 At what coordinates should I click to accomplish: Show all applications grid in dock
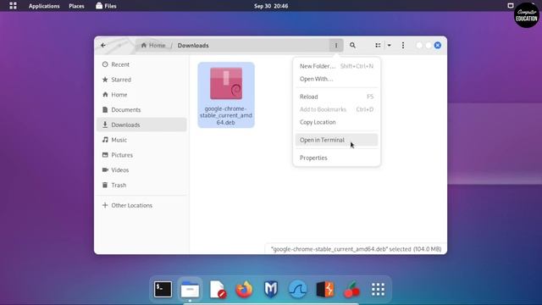click(x=378, y=290)
